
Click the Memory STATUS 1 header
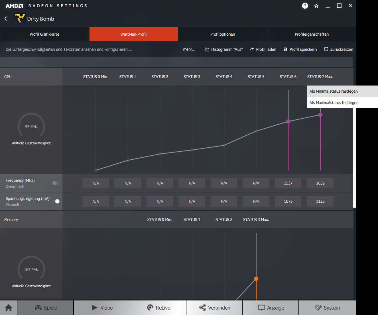[192, 220]
